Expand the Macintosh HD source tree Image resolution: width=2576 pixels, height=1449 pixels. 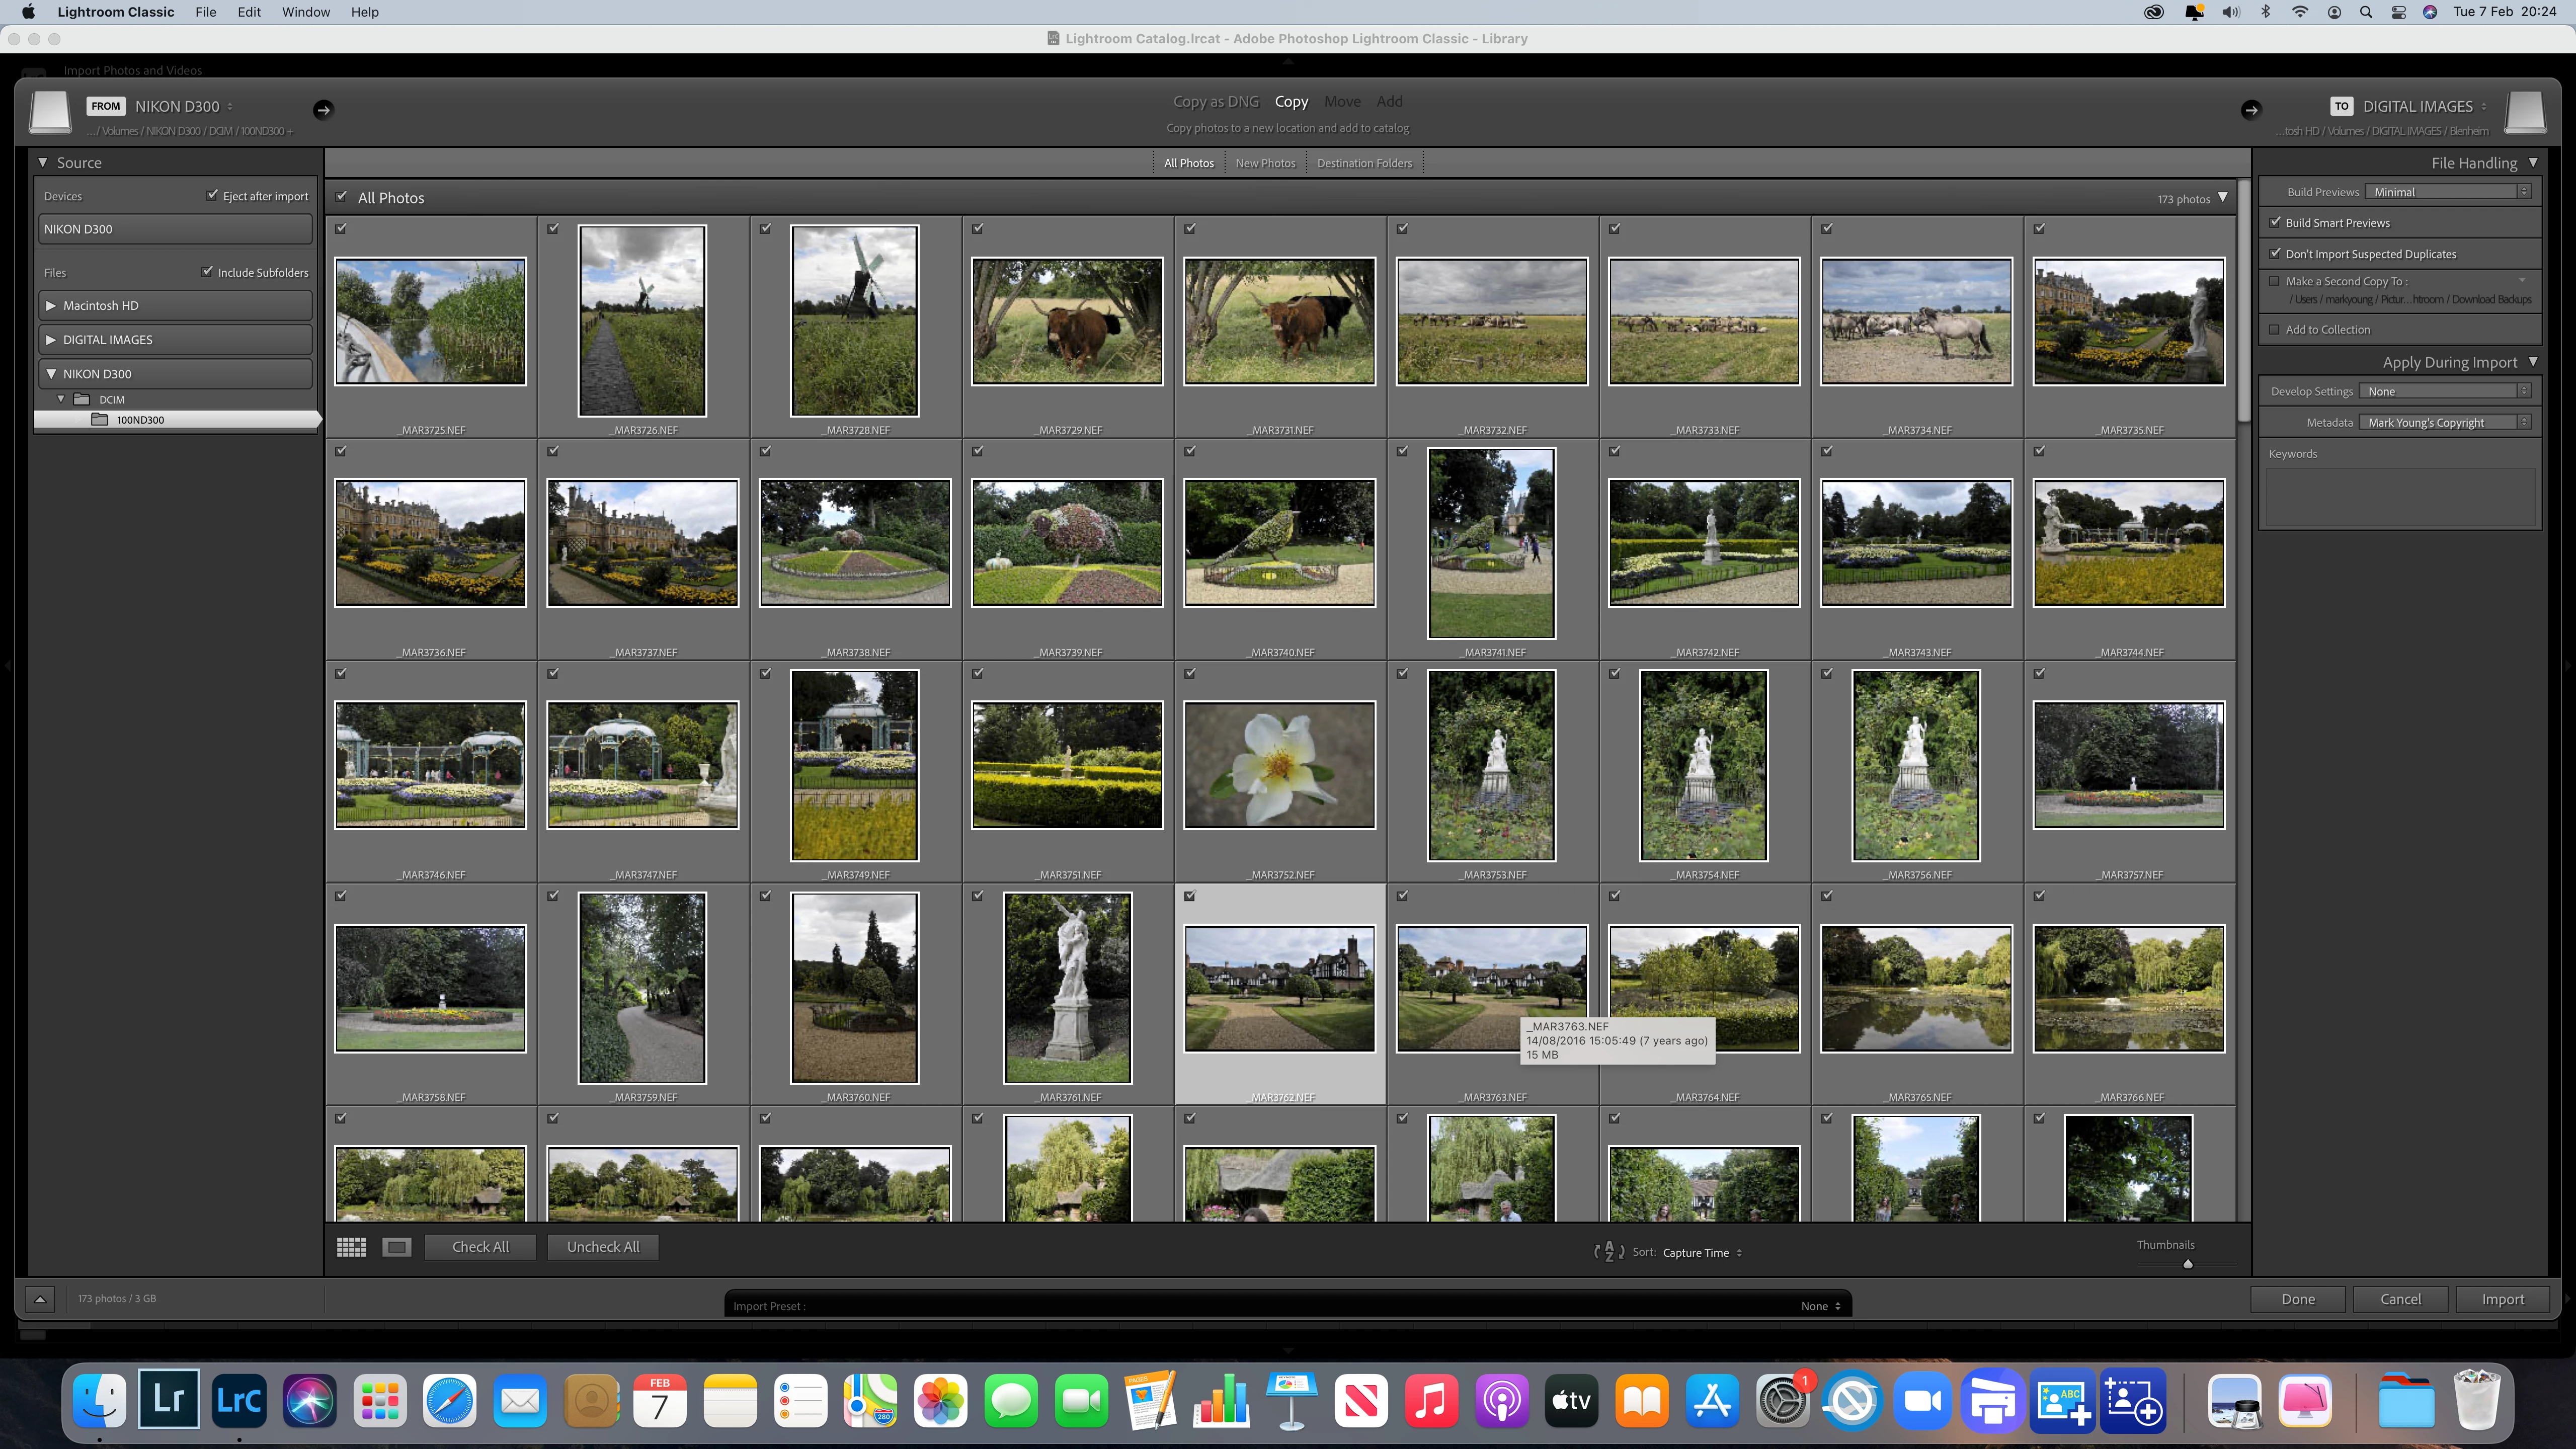click(51, 306)
